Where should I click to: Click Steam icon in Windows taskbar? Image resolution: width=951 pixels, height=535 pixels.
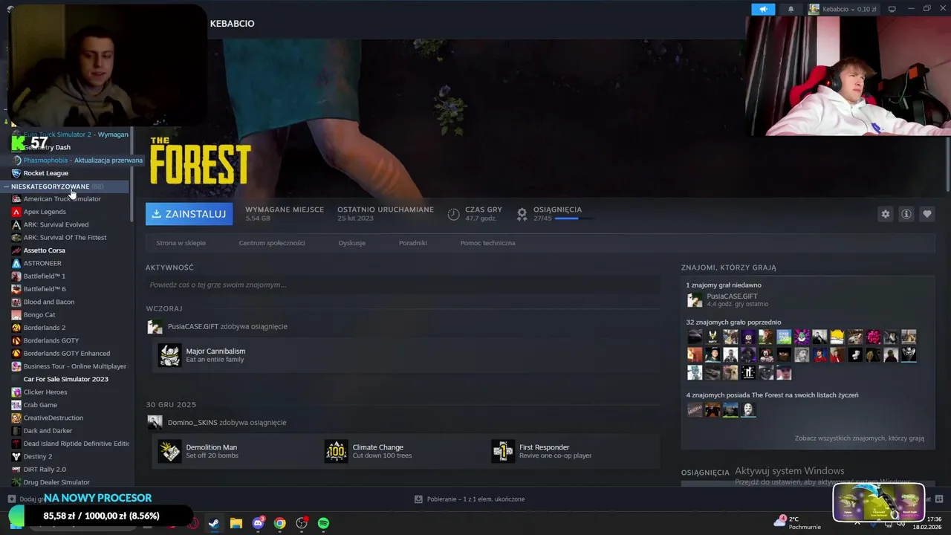[214, 523]
